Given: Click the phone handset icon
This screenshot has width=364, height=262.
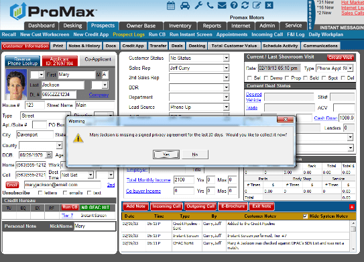Looking at the screenshot, I should coord(210,5).
